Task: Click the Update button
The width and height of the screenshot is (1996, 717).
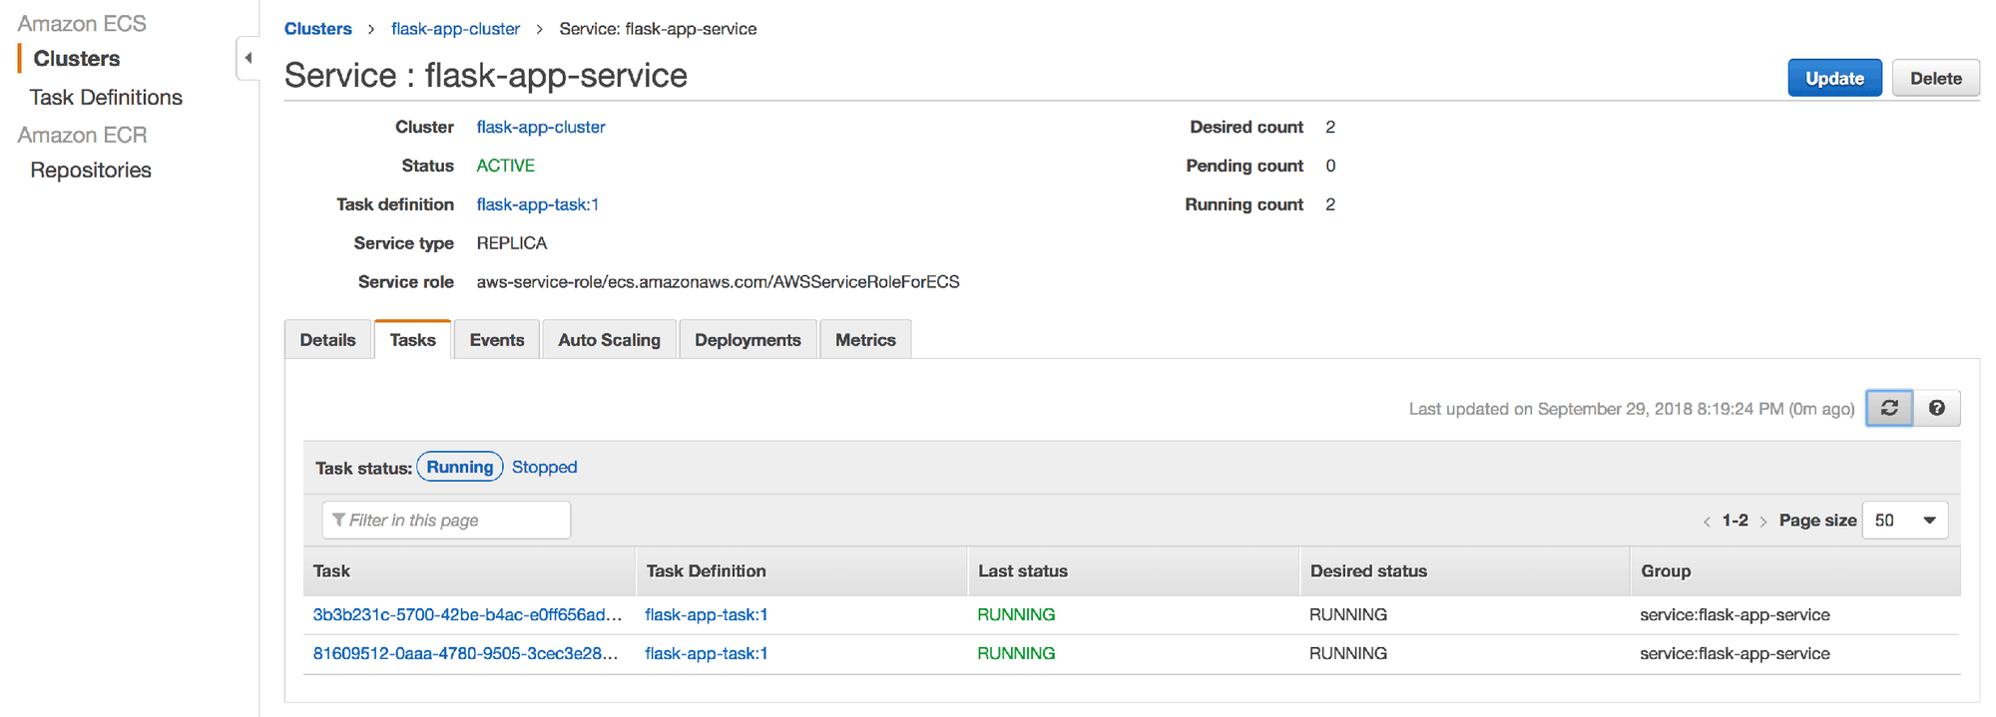Action: point(1834,78)
